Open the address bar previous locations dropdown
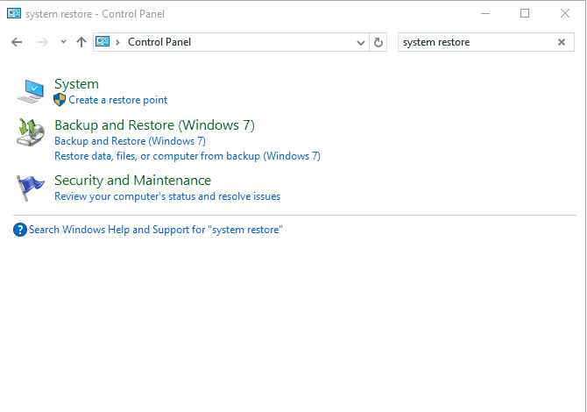Screen dimensions: 587x412 pos(362,42)
